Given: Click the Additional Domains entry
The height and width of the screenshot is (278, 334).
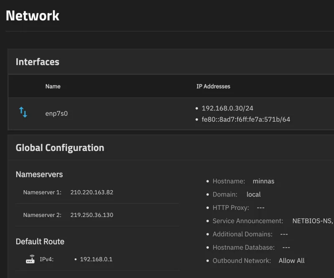Looking at the screenshot, I should (x=250, y=234).
